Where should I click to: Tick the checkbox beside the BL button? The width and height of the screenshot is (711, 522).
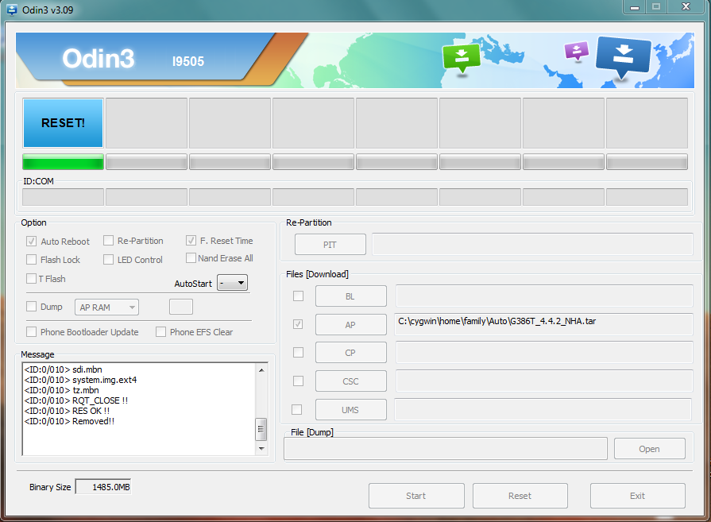(x=299, y=296)
